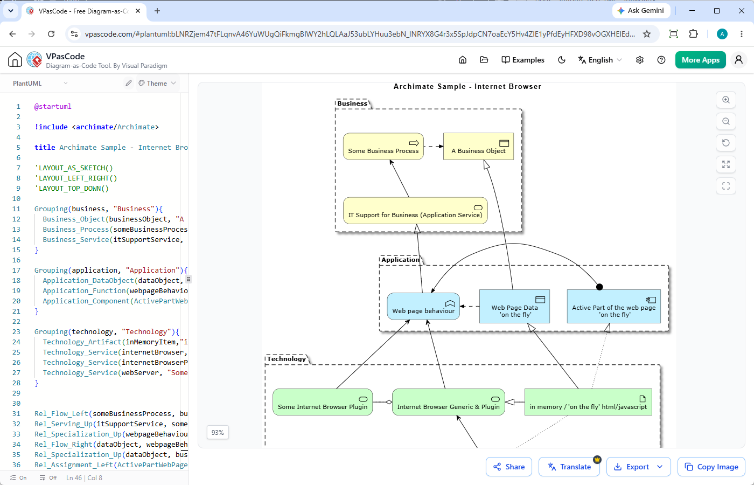This screenshot has height=485, width=754.
Task: Open the help question mark icon
Action: tap(661, 60)
